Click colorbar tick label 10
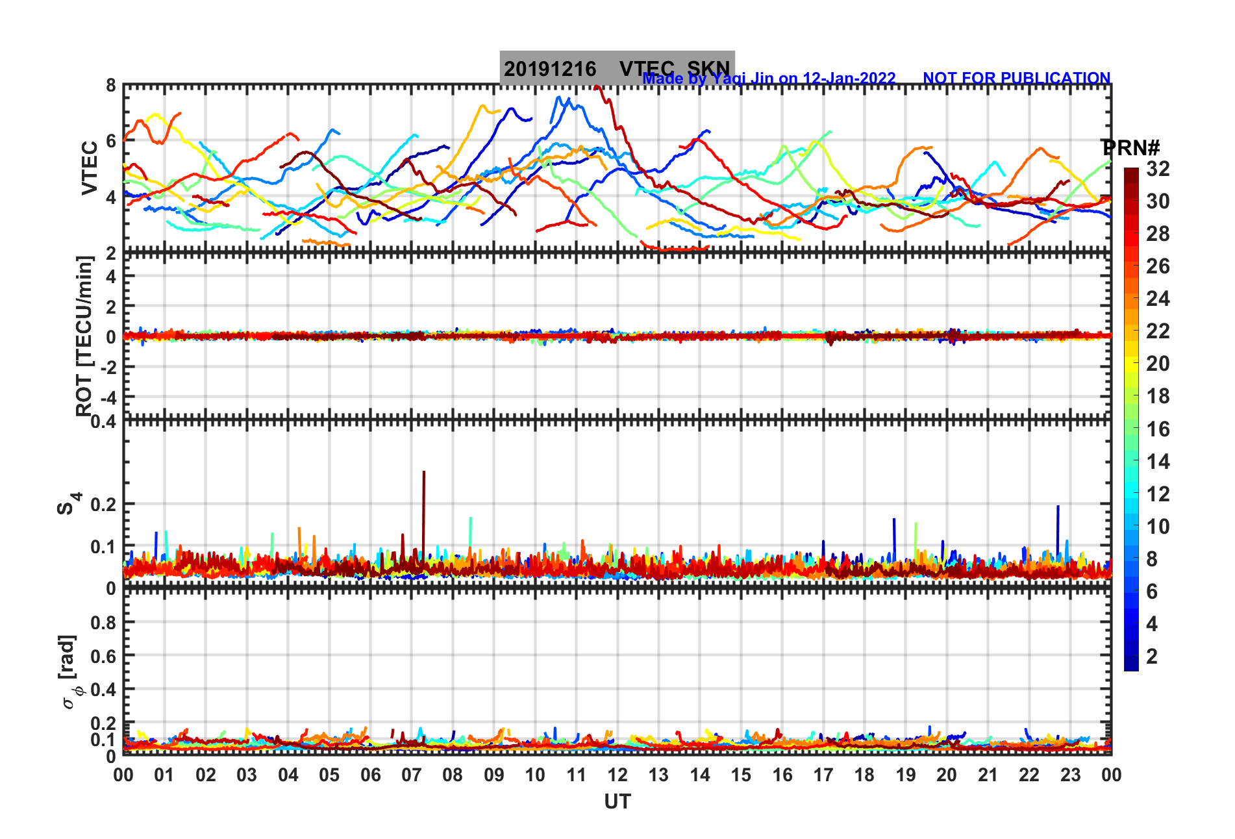This screenshot has width=1235, height=839. [x=1158, y=526]
